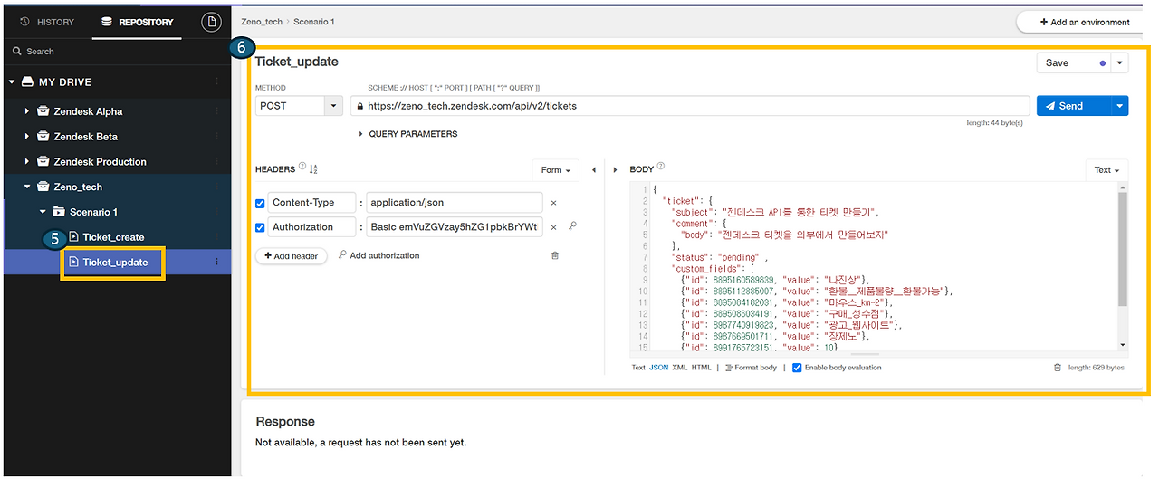Edit the Authorization header name field
This screenshot has height=479, width=1159.
tap(312, 227)
